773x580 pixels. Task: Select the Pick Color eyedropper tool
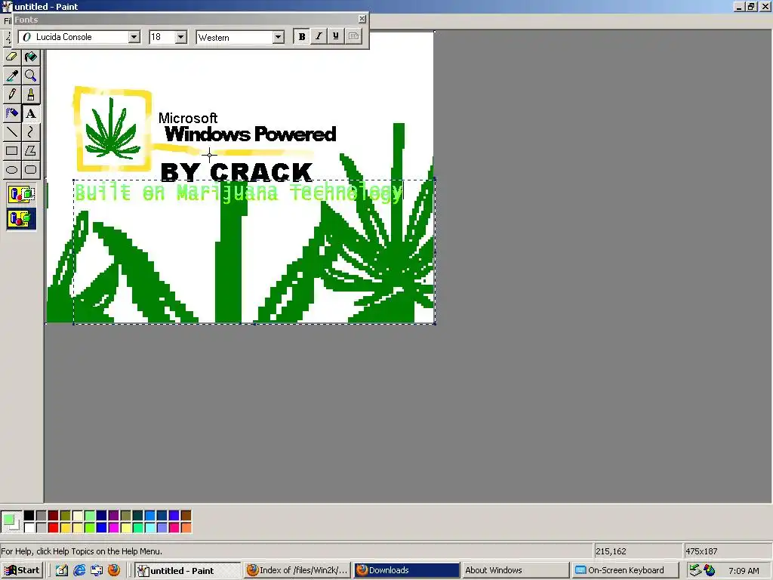pyautogui.click(x=12, y=76)
